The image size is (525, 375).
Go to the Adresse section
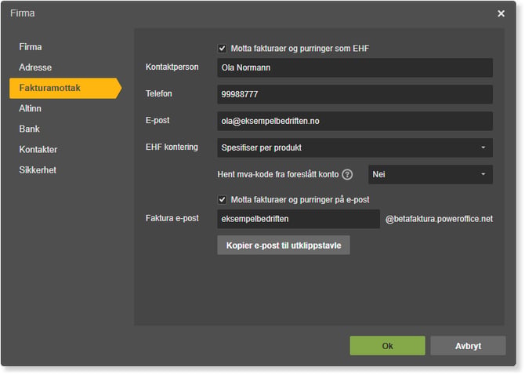35,67
